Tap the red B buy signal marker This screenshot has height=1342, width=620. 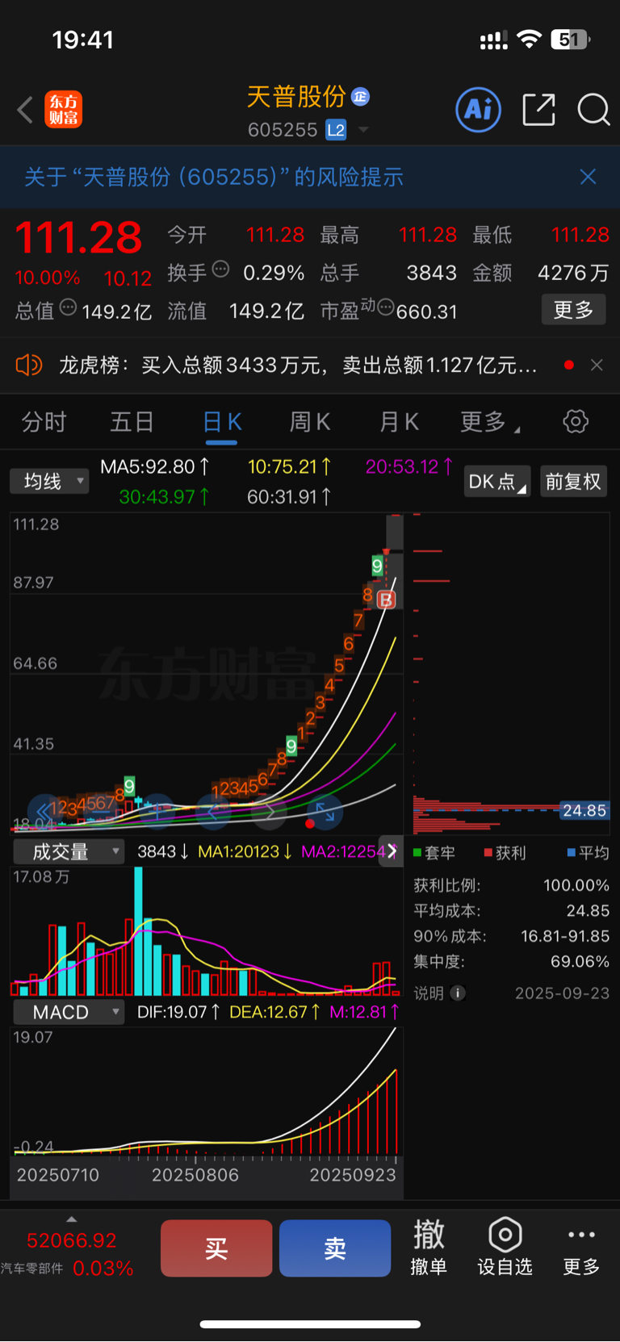pos(386,600)
